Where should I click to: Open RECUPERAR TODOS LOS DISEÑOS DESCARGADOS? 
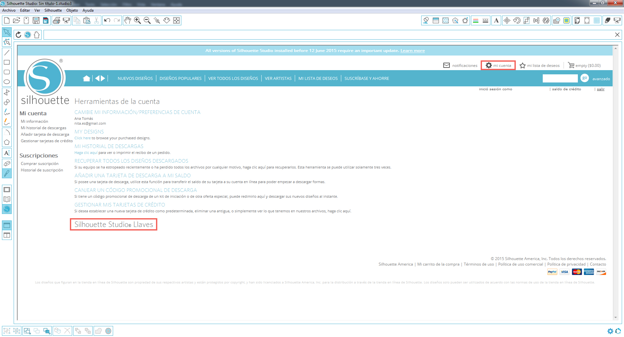[x=131, y=161]
